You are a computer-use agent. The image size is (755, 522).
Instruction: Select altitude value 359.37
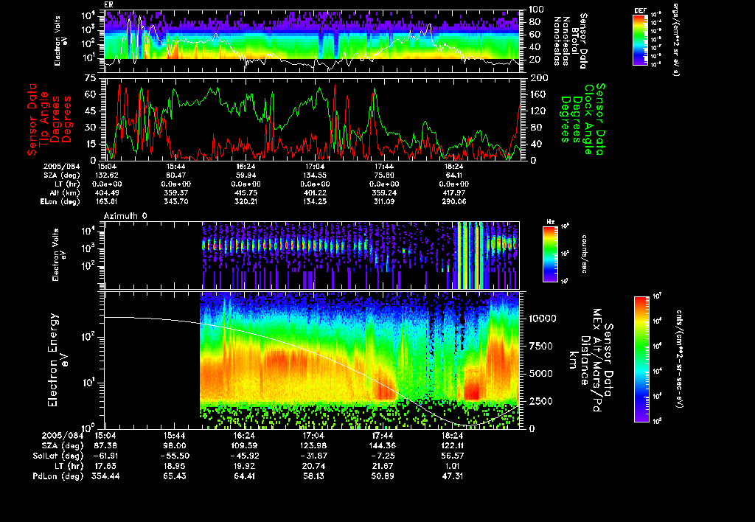pyautogui.click(x=176, y=192)
